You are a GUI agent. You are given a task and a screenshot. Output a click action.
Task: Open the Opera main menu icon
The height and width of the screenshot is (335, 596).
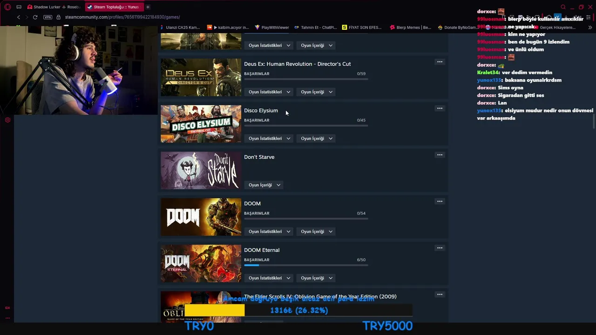coord(7,7)
